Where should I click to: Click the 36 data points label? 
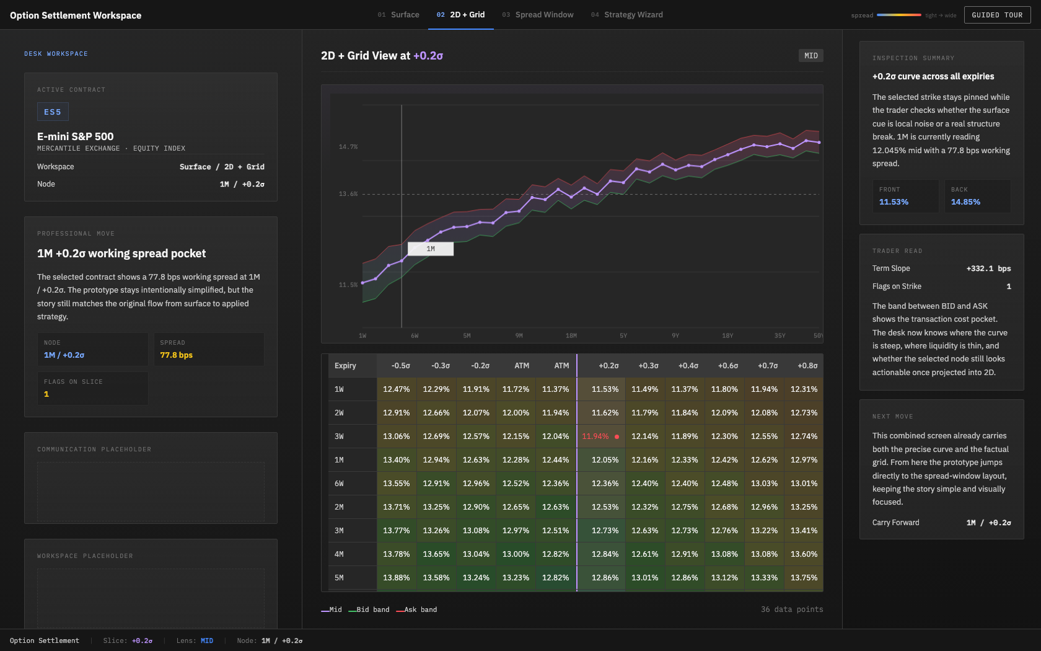point(792,610)
